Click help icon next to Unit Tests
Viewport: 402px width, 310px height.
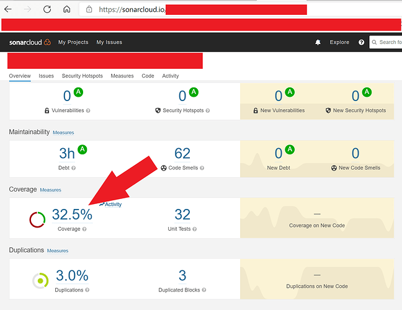tap(195, 229)
